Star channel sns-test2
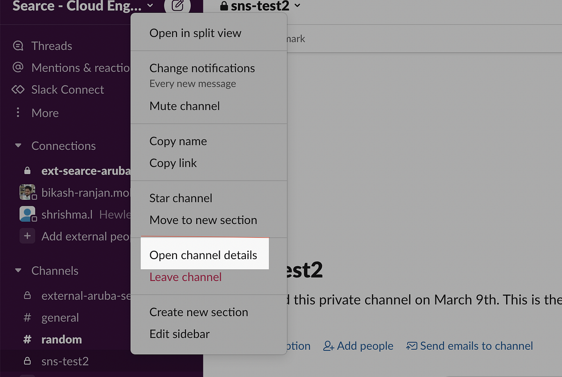 180,198
